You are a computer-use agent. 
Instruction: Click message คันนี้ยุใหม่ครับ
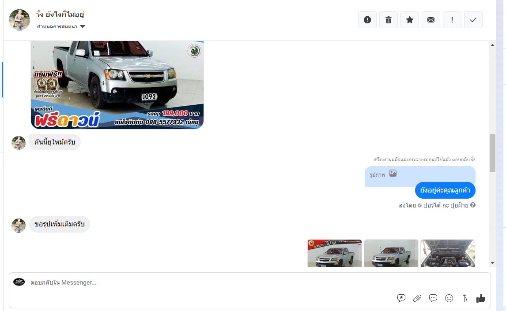(x=55, y=142)
